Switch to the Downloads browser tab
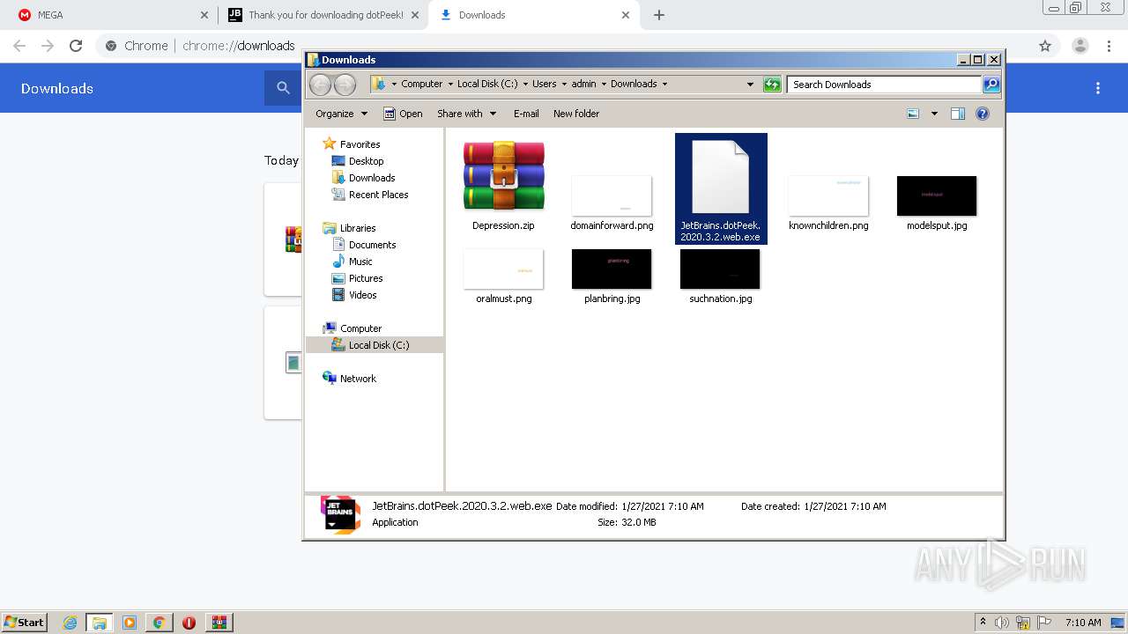Screen dimensions: 1128x634 click(x=534, y=15)
